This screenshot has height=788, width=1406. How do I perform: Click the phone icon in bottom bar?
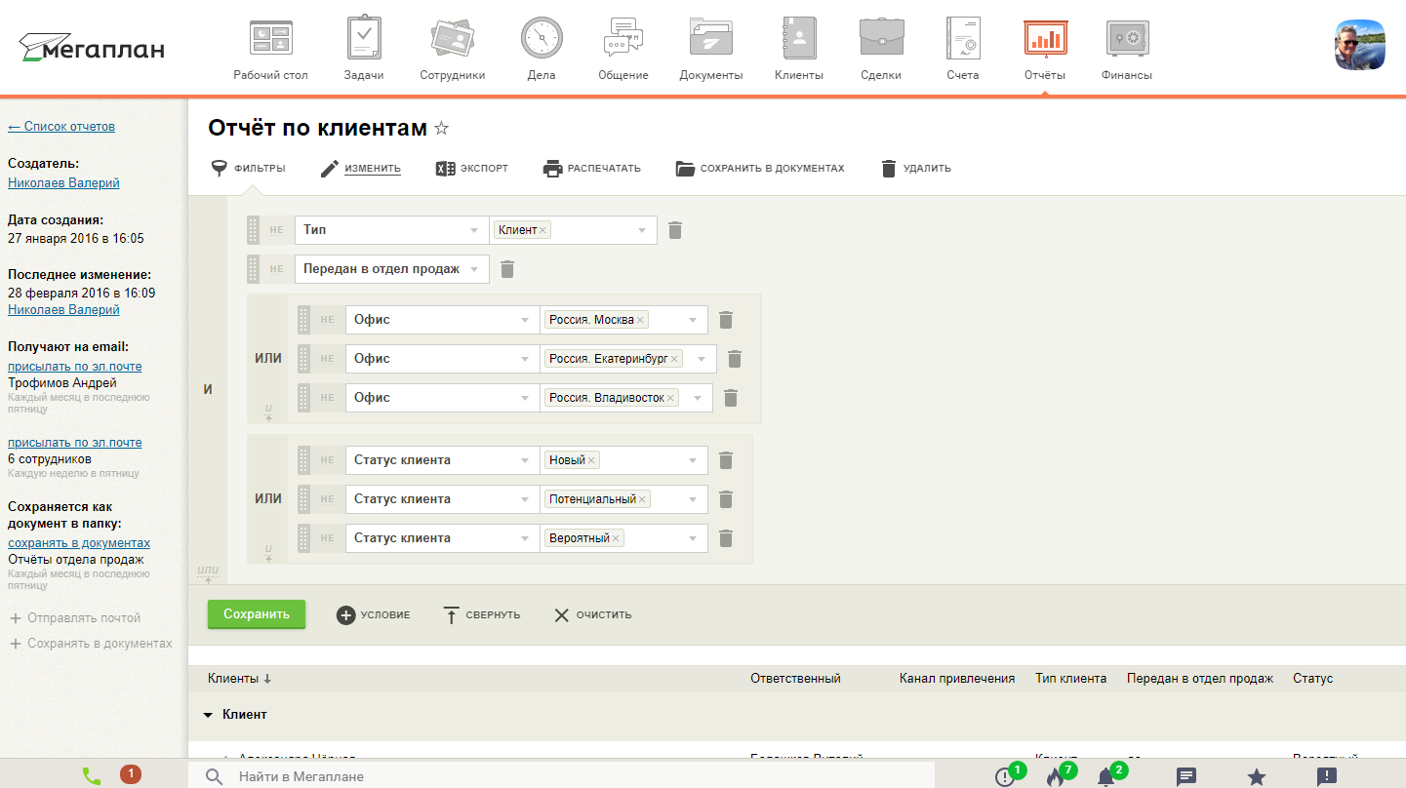coord(92,775)
